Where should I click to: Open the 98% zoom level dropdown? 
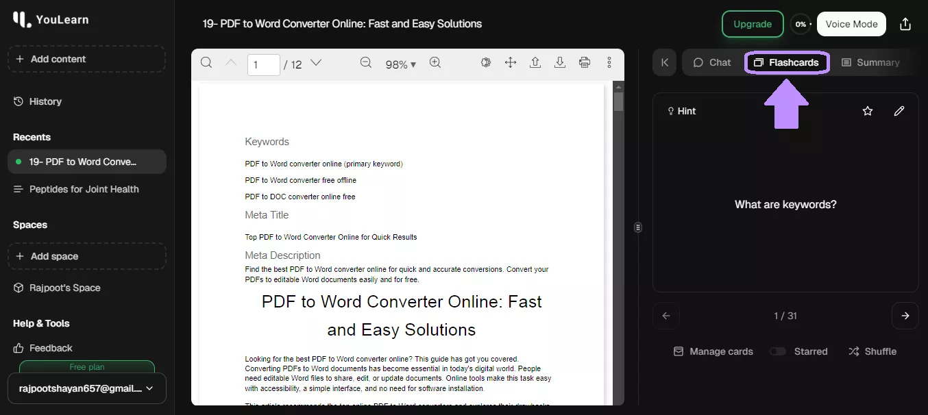(x=401, y=64)
